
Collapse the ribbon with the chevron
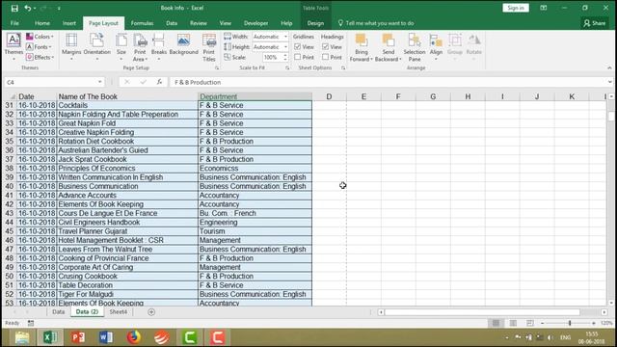coord(609,67)
